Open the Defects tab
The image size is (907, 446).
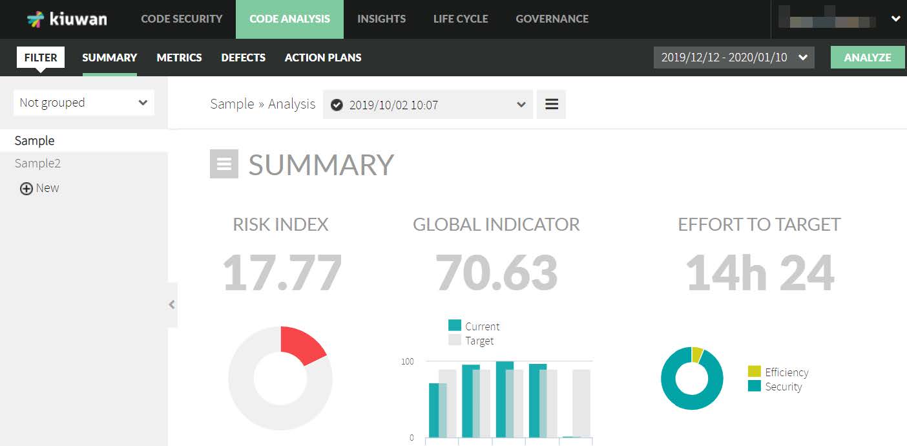click(243, 58)
